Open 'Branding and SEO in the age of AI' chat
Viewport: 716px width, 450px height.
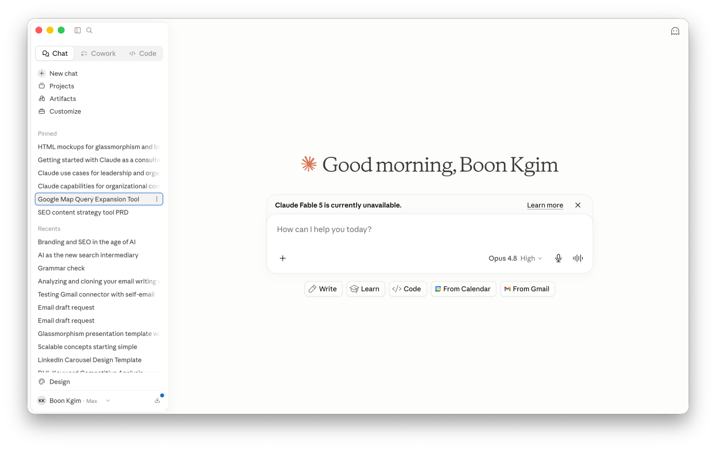pos(99,242)
